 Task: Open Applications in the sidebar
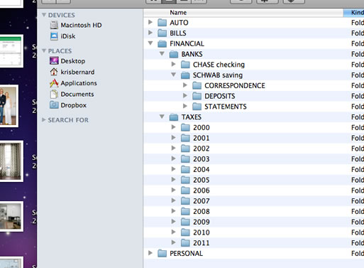pos(73,83)
